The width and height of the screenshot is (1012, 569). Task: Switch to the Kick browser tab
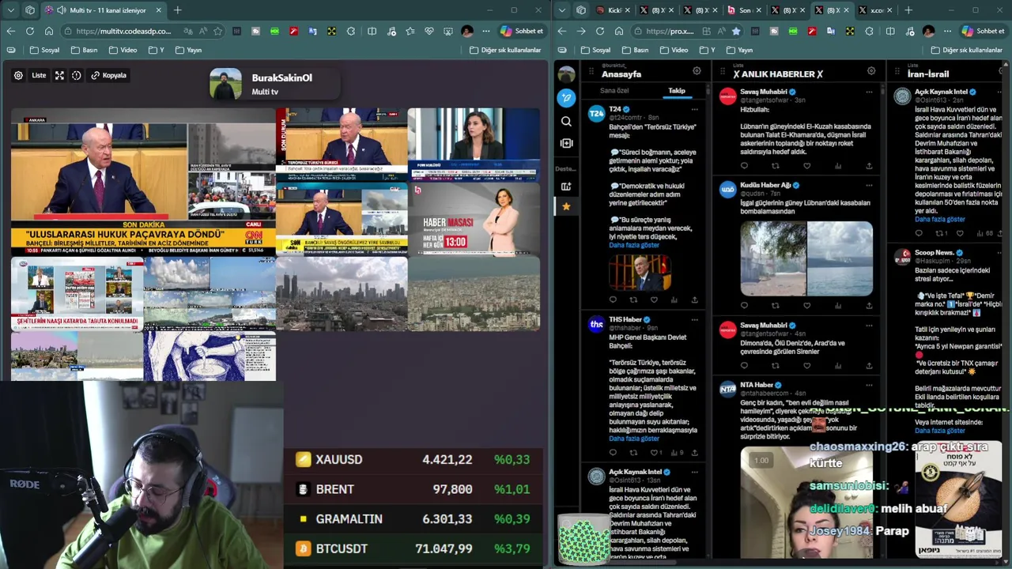[x=614, y=10]
